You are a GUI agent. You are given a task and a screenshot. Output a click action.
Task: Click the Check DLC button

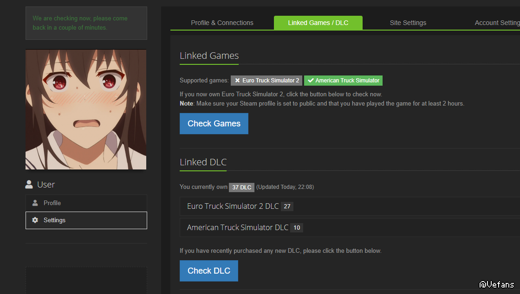[x=209, y=271]
